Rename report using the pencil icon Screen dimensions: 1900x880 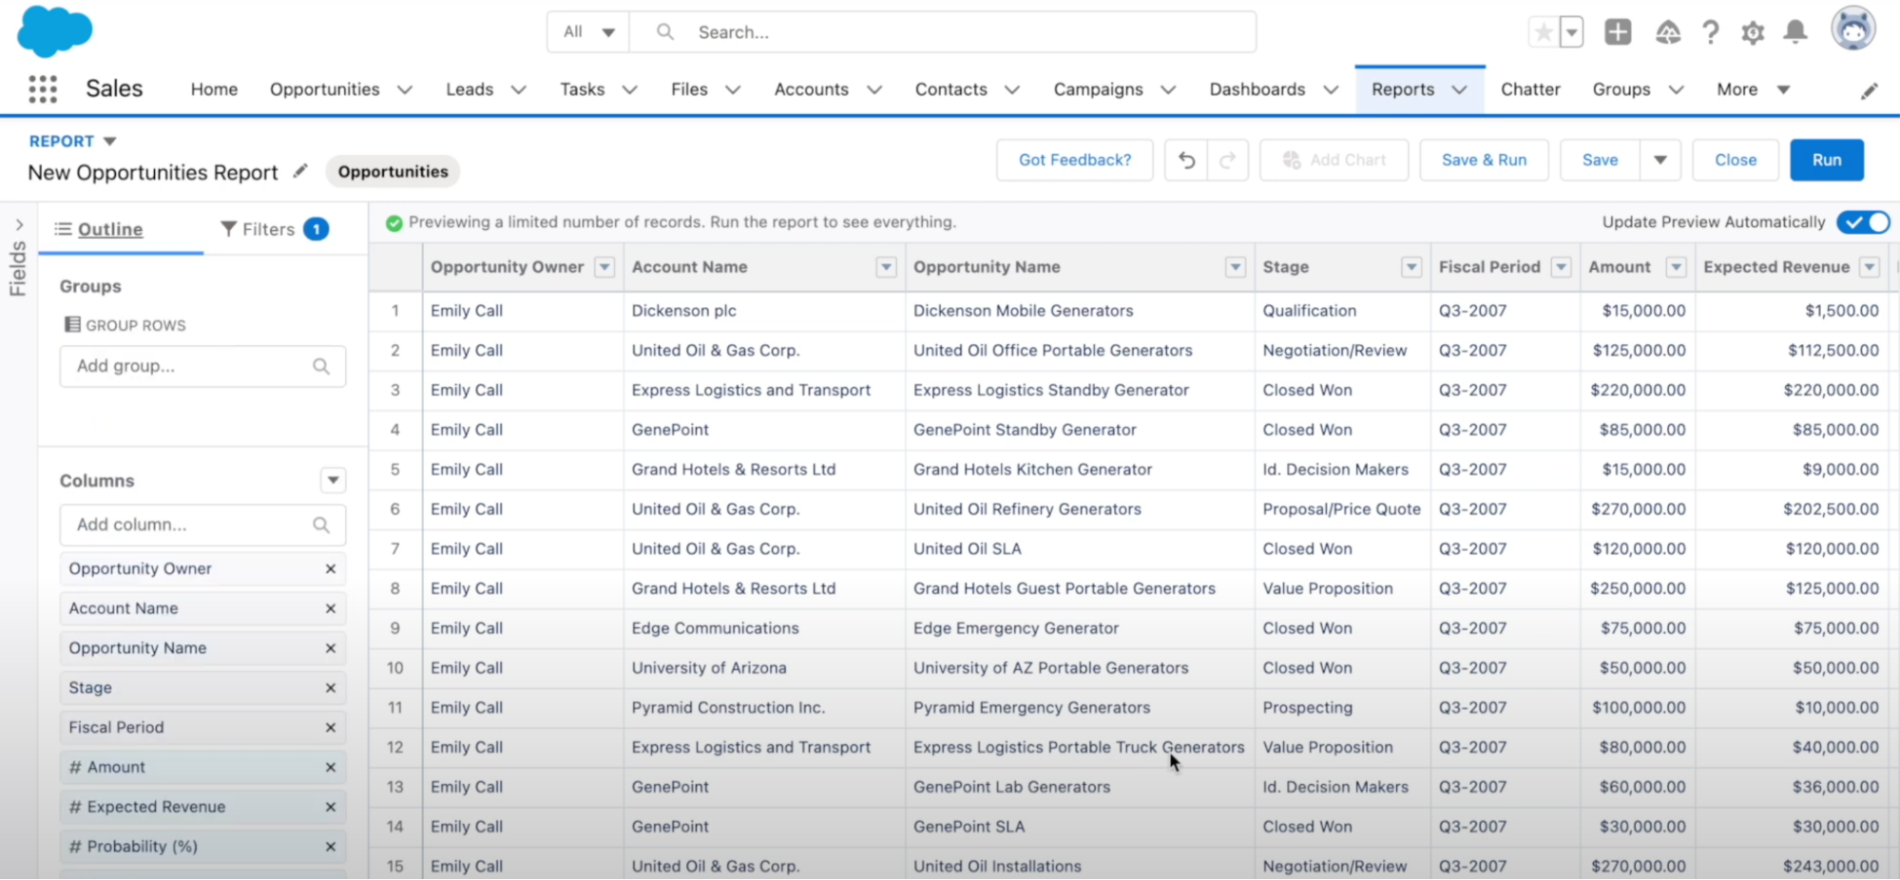(300, 171)
